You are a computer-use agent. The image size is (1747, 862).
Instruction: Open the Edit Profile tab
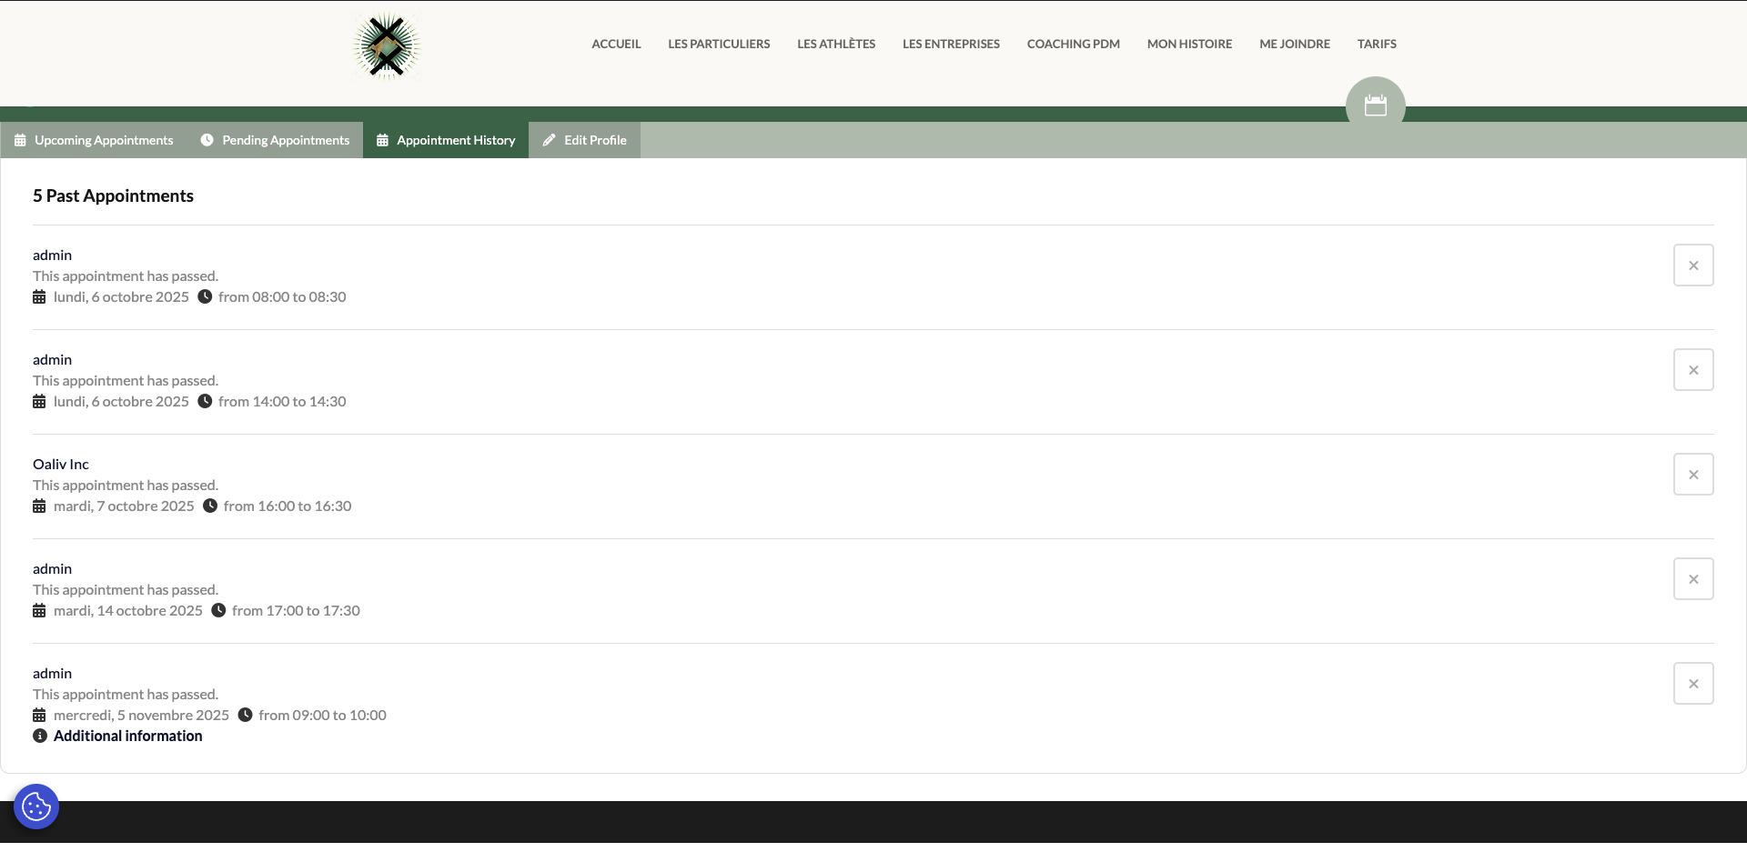coord(584,140)
